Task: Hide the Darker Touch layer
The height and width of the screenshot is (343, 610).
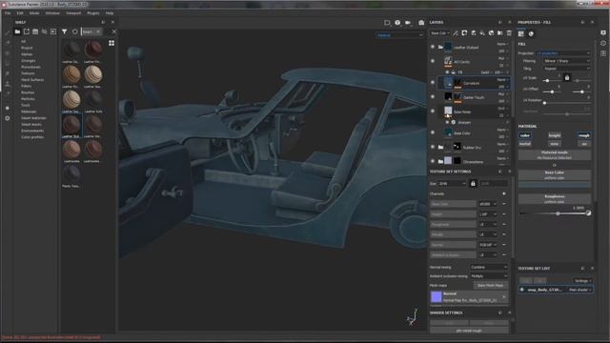Action: [433, 97]
